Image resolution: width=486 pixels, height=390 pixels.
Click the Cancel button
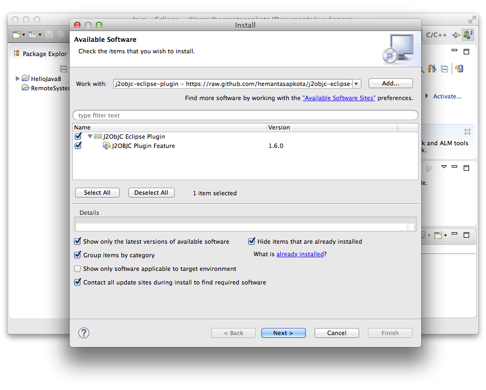(x=336, y=333)
